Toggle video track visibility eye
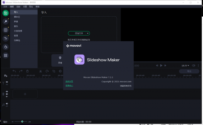 point(7,91)
